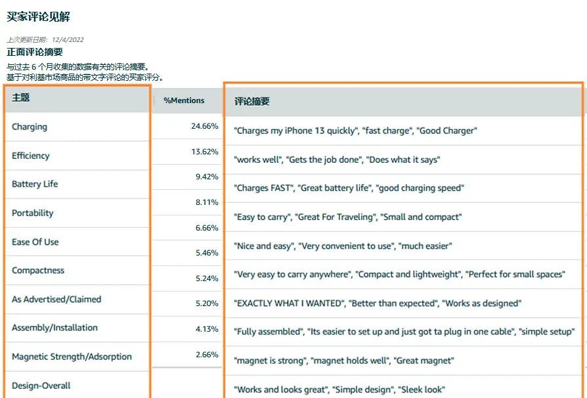Viewport: 587px width, 398px height.
Task: Click the 8.11% mentions value
Action: (x=207, y=202)
